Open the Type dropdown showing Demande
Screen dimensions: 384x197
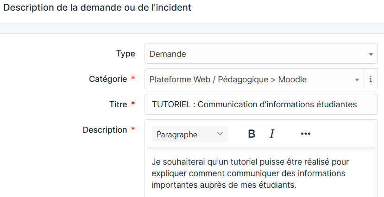[261, 54]
